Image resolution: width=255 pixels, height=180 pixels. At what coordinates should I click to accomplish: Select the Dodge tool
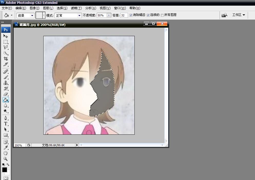[6, 111]
